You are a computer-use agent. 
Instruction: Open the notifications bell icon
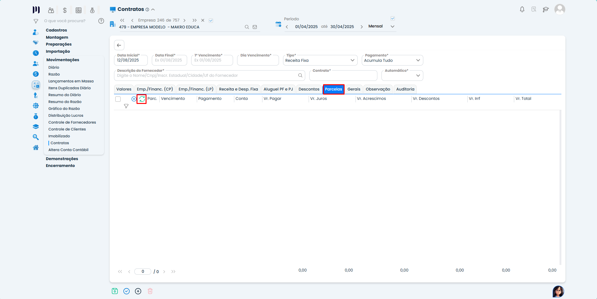(522, 9)
